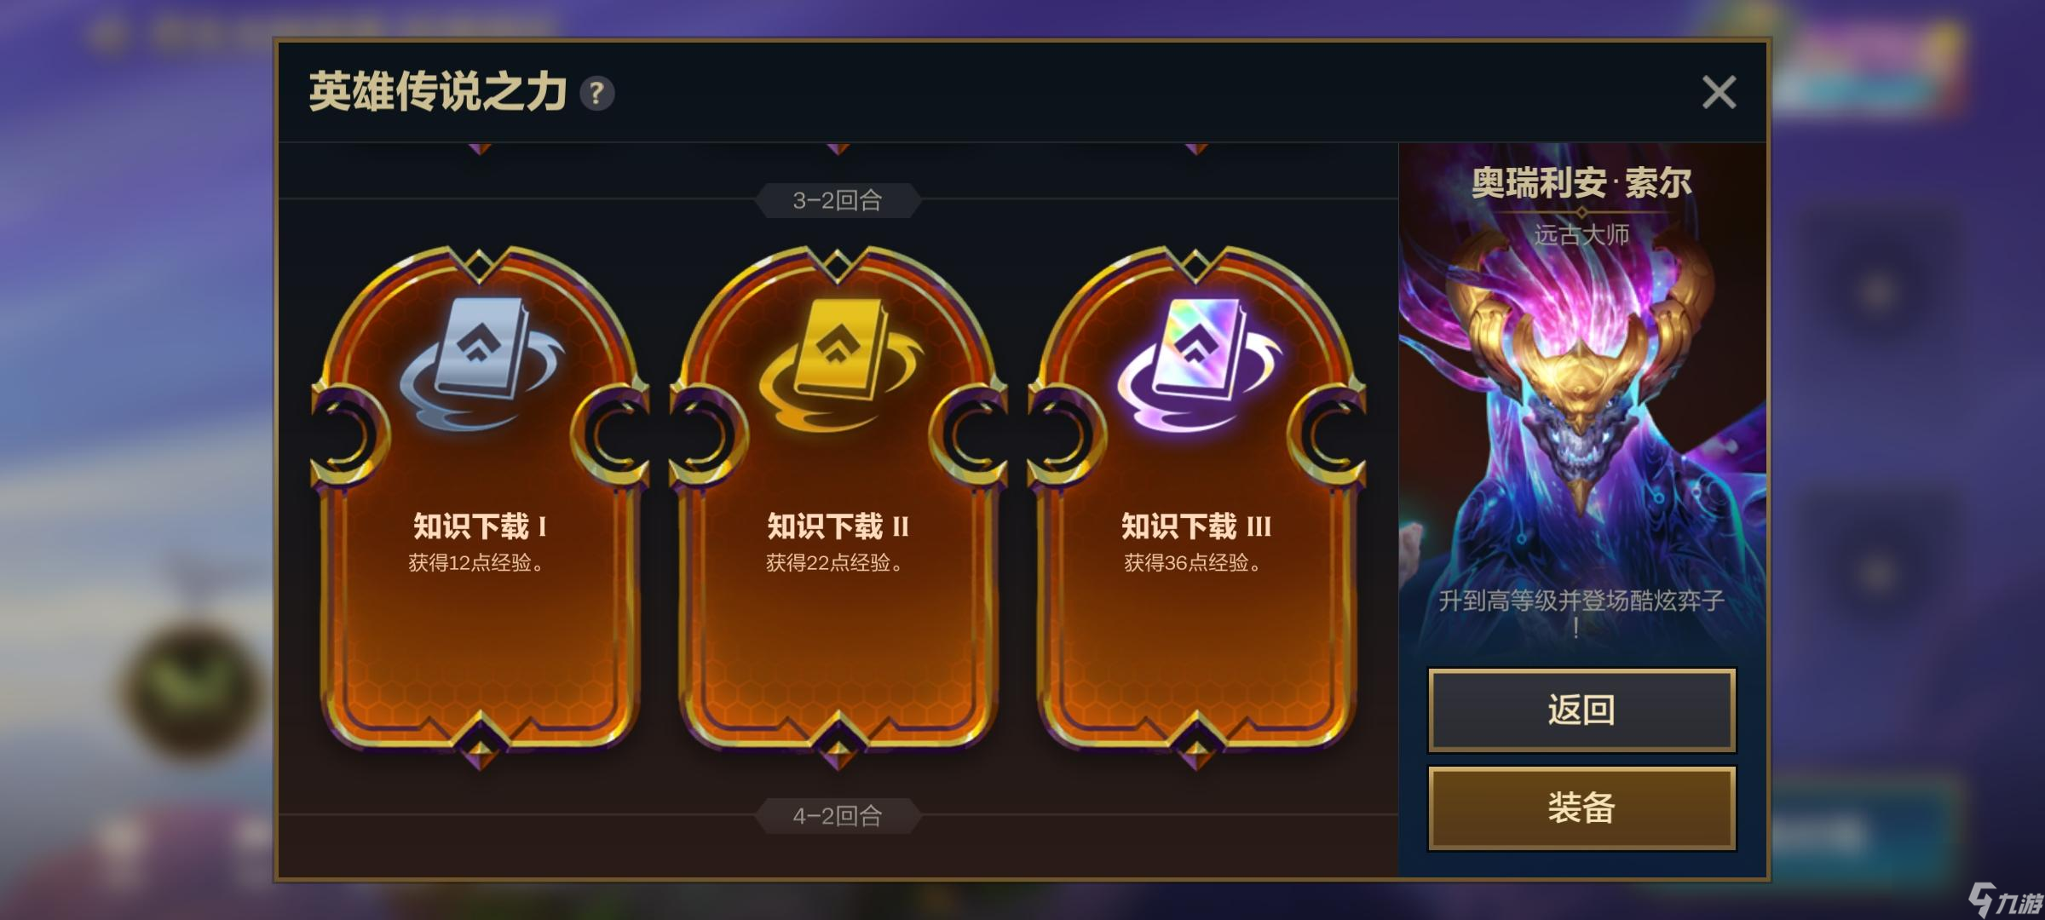The height and width of the screenshot is (920, 2045).
Task: Click the 获得36点经验 description text
Action: click(1192, 562)
